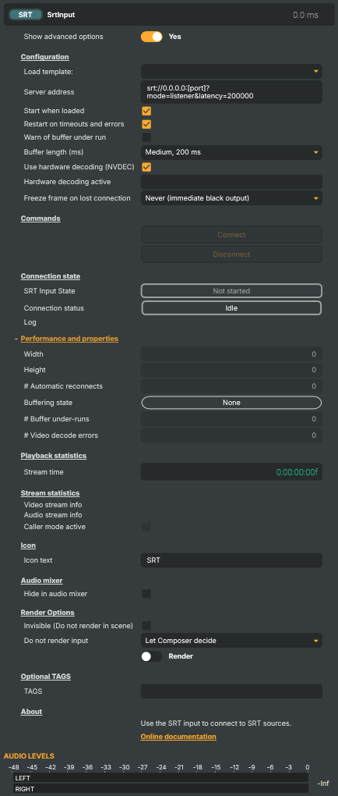
Task: Click the Server address input field
Action: click(x=231, y=92)
